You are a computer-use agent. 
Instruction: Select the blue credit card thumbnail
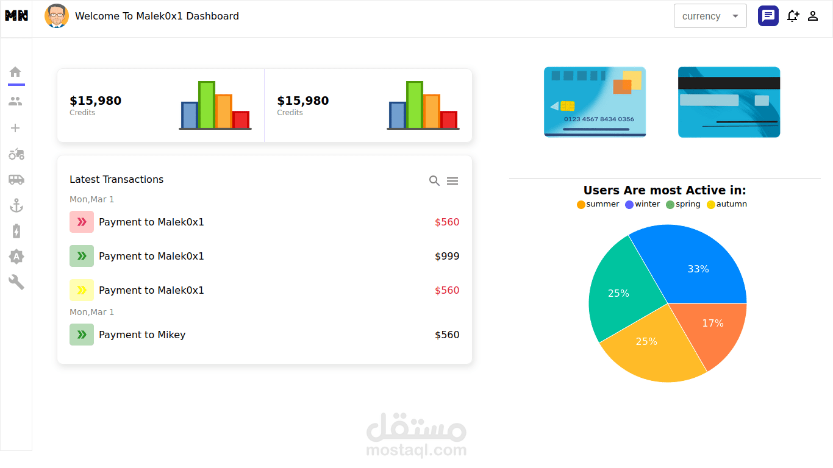click(x=595, y=102)
